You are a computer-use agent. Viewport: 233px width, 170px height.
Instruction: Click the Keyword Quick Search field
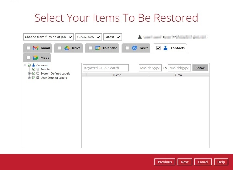105,68
